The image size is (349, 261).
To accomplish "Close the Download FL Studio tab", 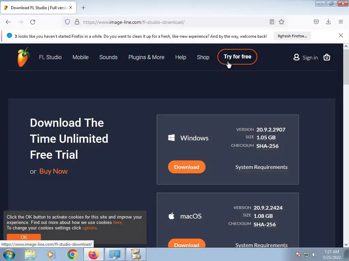I will click(x=71, y=7).
